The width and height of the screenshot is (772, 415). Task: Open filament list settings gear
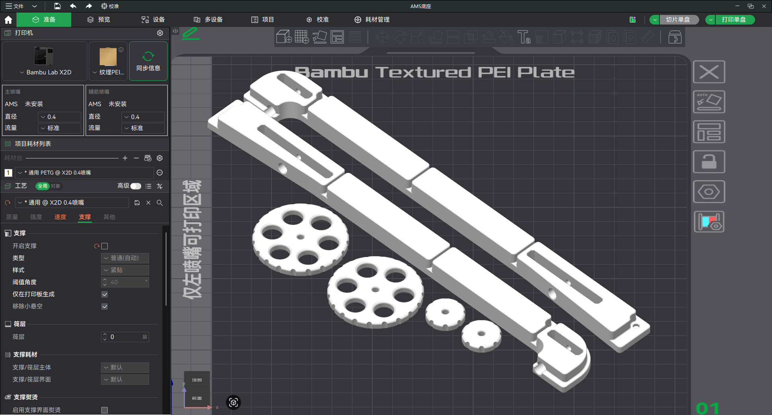pos(160,158)
